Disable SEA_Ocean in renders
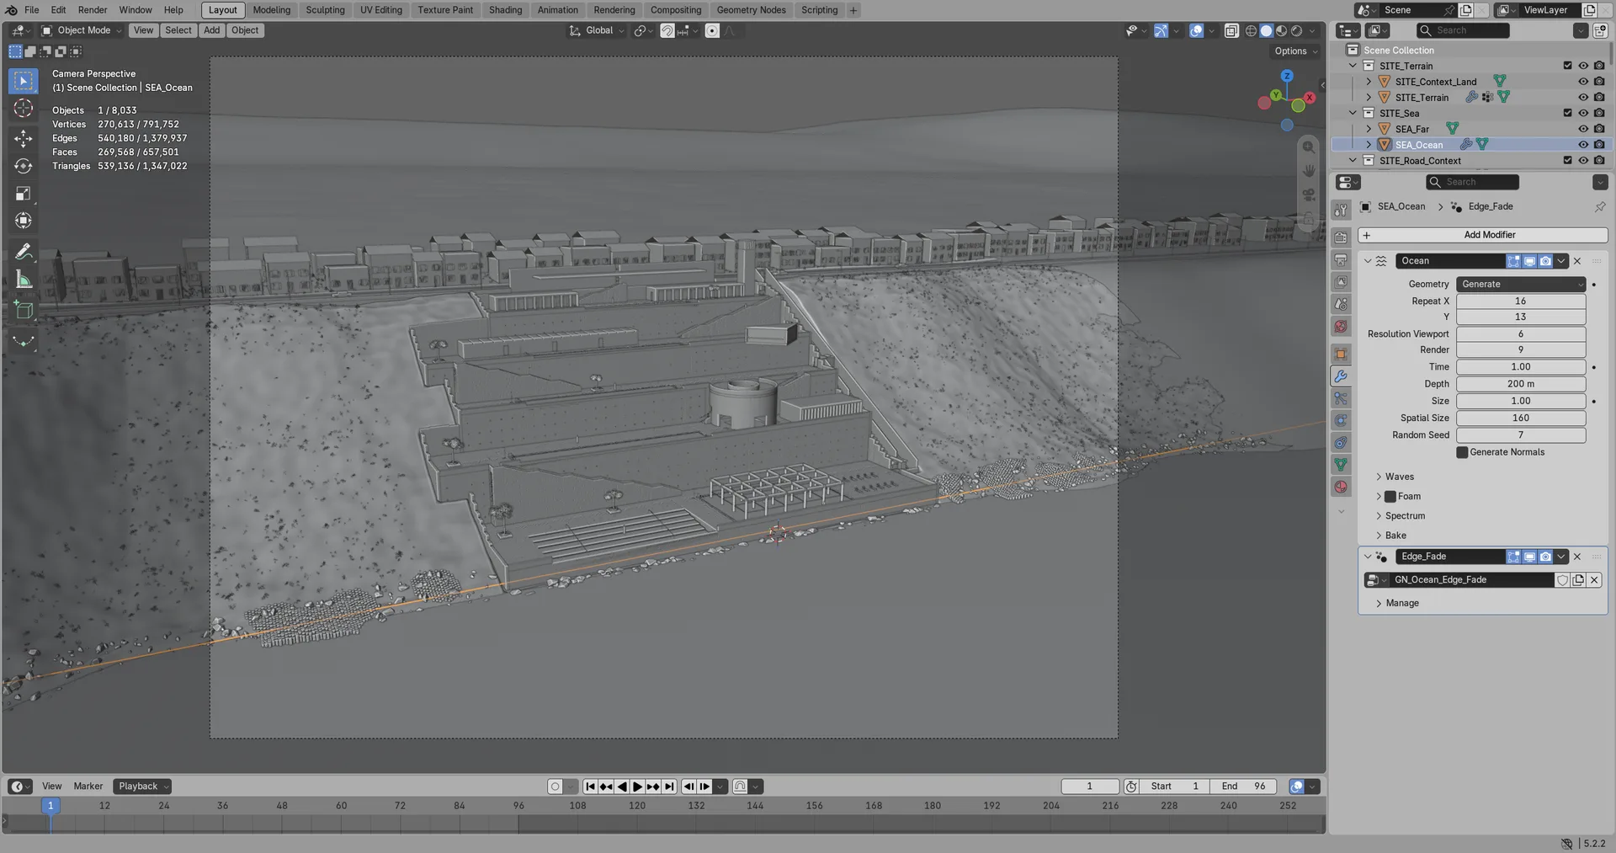The height and width of the screenshot is (853, 1616). [1599, 145]
